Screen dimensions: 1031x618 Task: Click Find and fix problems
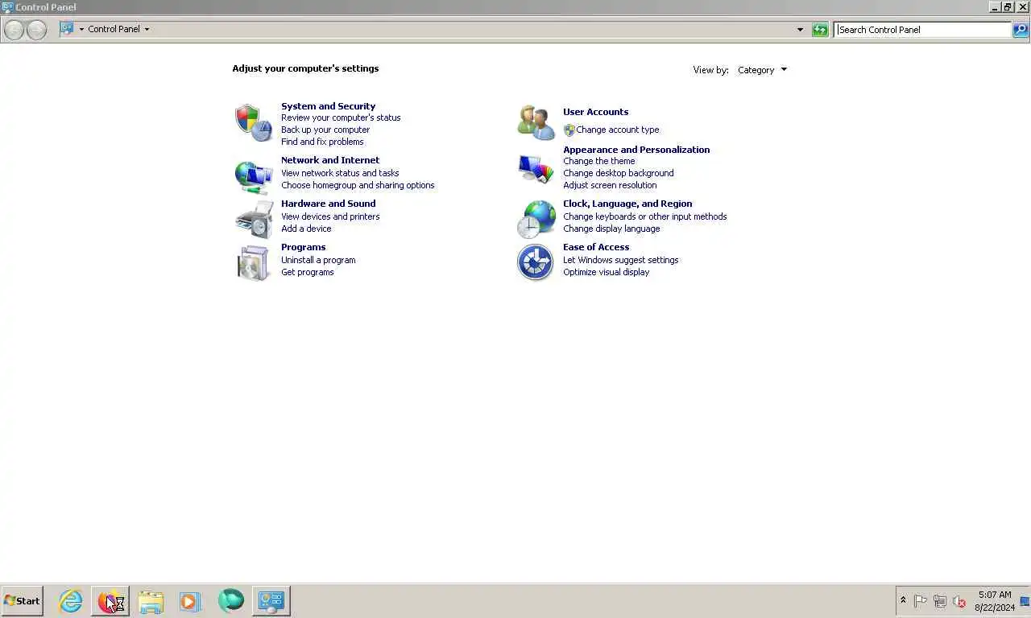click(322, 142)
